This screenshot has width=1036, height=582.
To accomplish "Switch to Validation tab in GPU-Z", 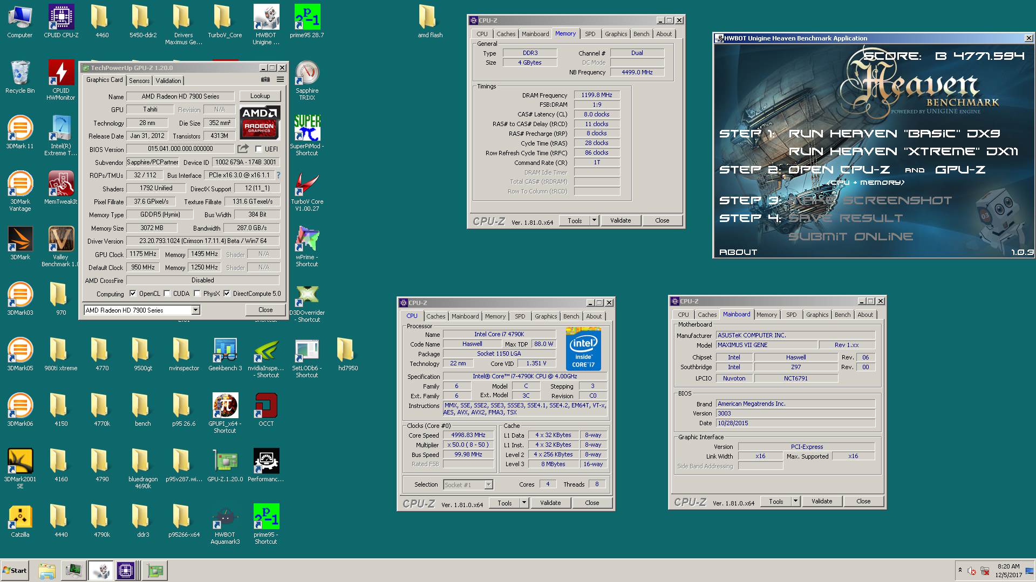I will point(168,80).
